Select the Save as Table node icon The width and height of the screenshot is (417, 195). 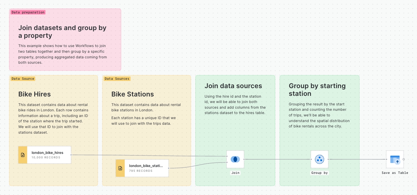395,159
